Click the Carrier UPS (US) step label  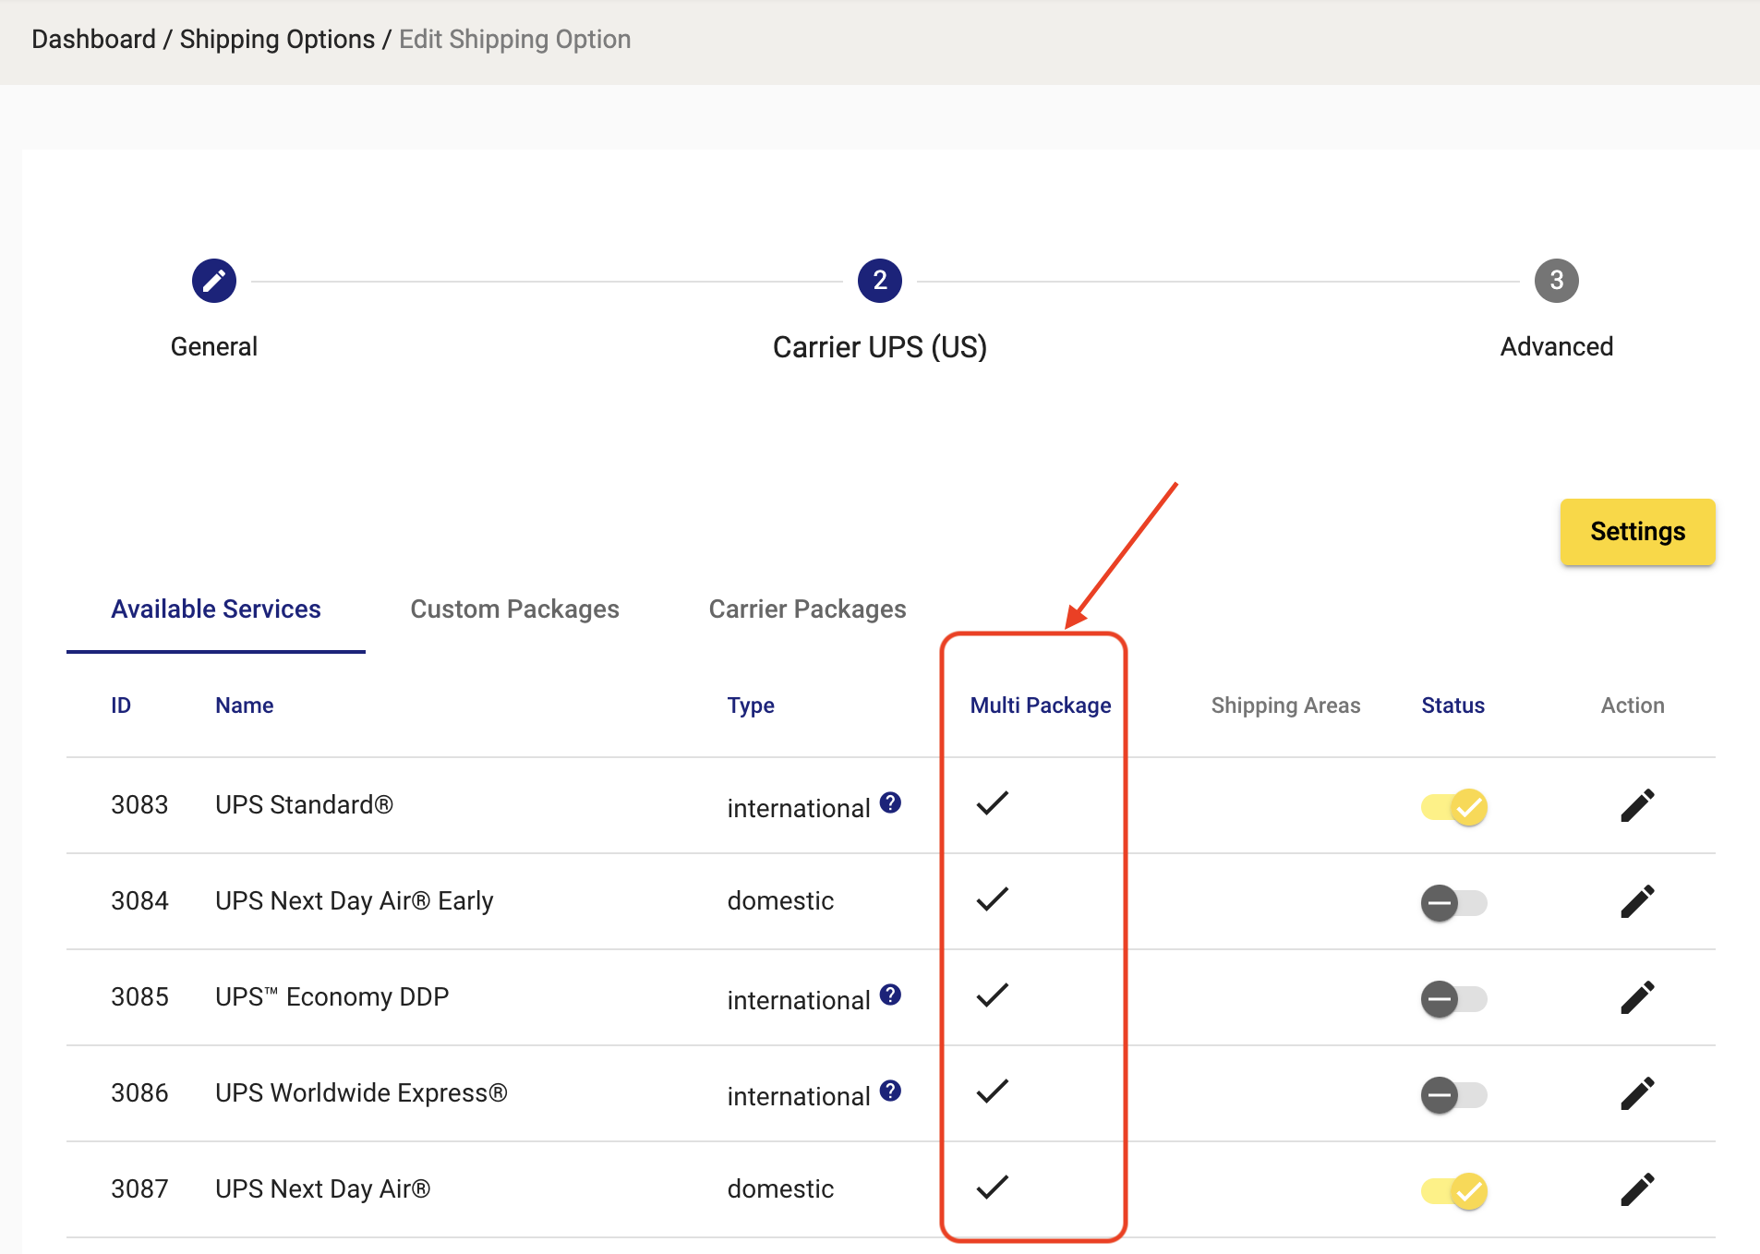point(880,347)
